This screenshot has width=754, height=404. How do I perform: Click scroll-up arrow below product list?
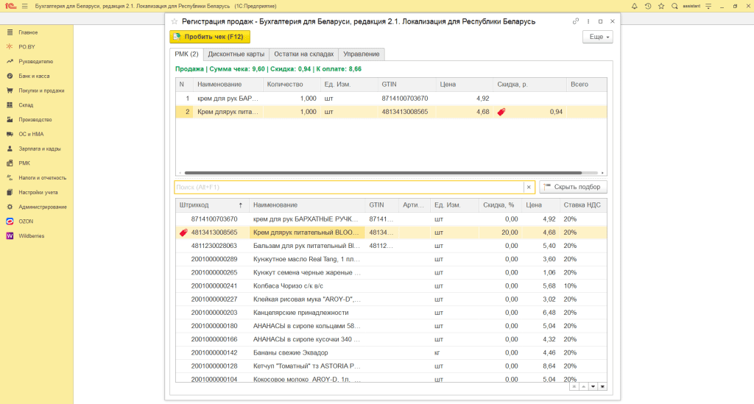pyautogui.click(x=583, y=386)
